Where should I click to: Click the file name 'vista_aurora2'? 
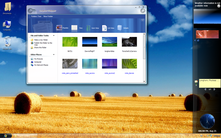(x=109, y=73)
